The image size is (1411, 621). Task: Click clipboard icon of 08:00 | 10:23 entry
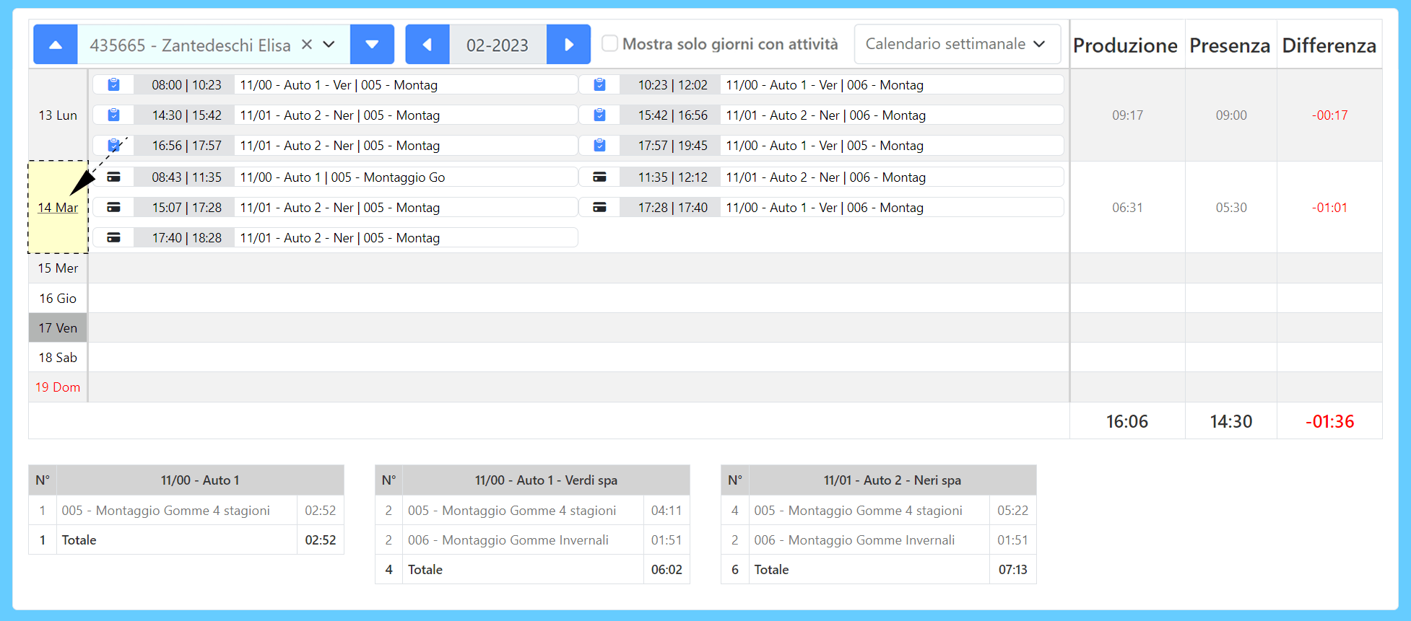pyautogui.click(x=113, y=85)
